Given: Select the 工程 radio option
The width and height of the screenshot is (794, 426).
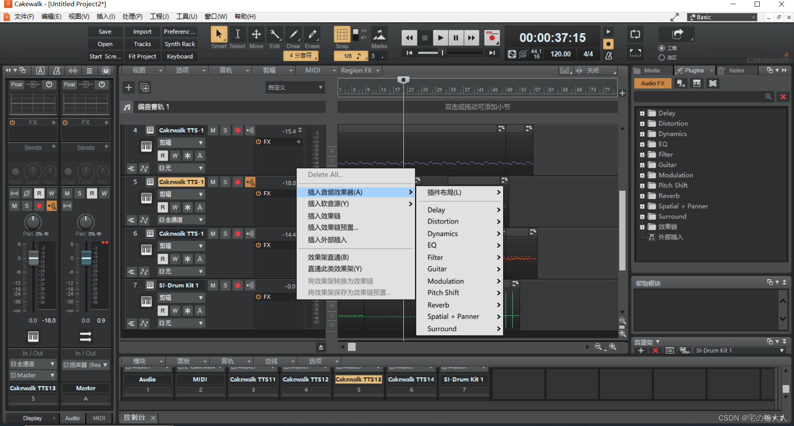Looking at the screenshot, I should coord(662,48).
